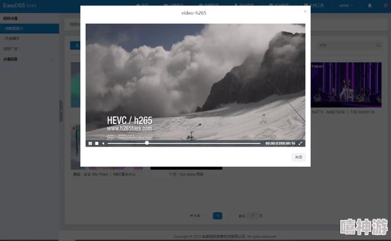Click the hamburger menu icon at top right

click(x=386, y=5)
